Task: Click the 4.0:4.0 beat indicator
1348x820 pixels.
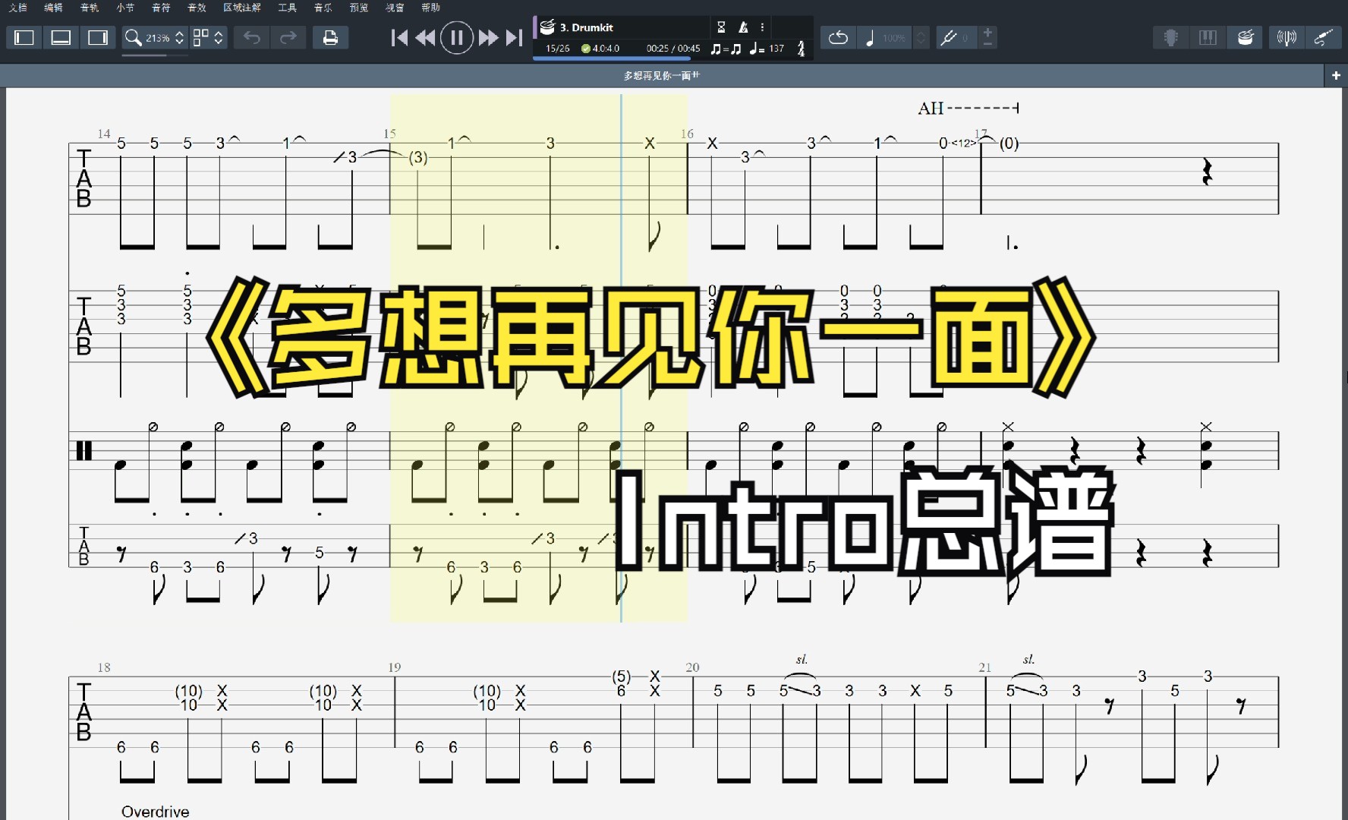Action: (600, 49)
